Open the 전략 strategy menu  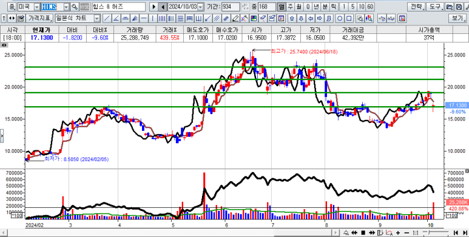point(416,7)
